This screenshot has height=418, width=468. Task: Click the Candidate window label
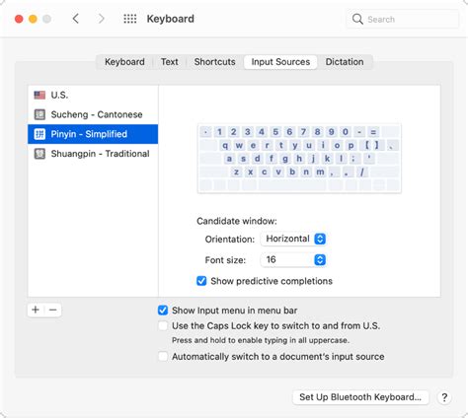(237, 221)
